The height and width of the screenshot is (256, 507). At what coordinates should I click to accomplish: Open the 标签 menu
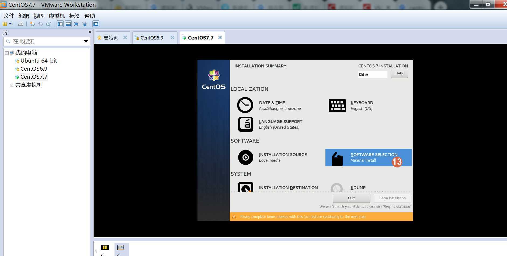tap(75, 16)
